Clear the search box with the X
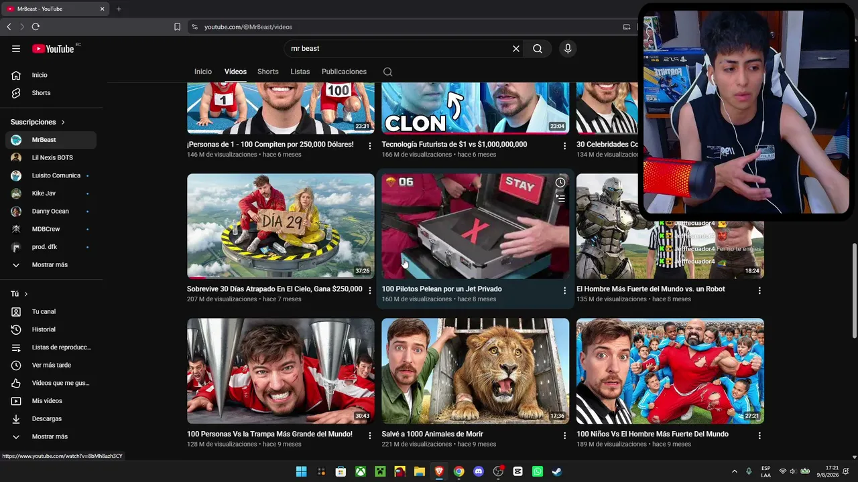 point(516,48)
